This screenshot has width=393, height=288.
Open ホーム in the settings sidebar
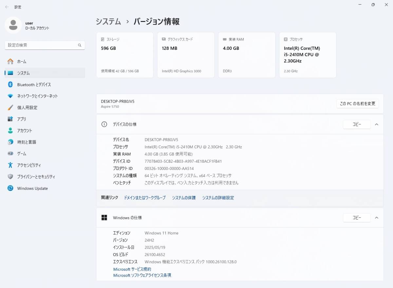45,62
